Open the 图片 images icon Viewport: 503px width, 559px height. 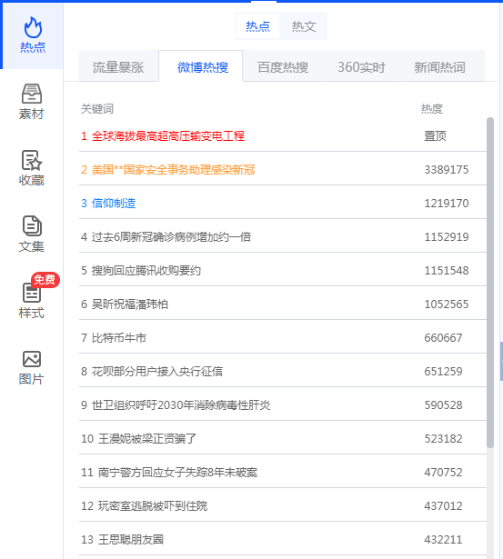click(32, 359)
